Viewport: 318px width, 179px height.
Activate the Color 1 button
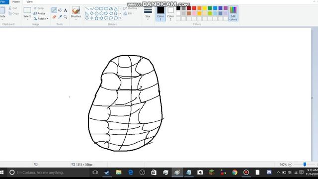(x=160, y=13)
